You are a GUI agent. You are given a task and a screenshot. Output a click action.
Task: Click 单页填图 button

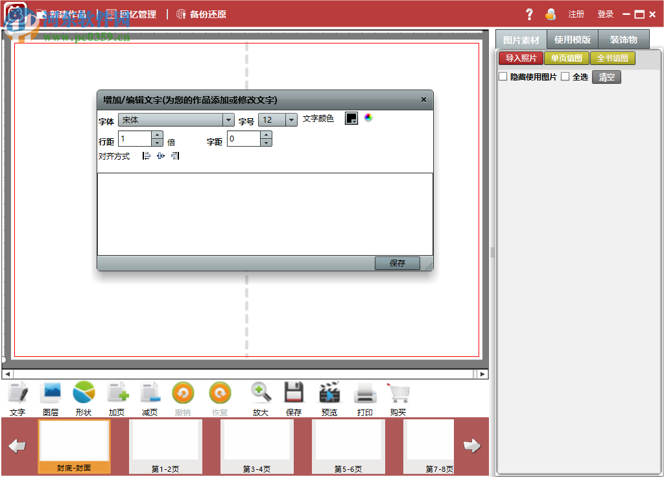[x=567, y=58]
